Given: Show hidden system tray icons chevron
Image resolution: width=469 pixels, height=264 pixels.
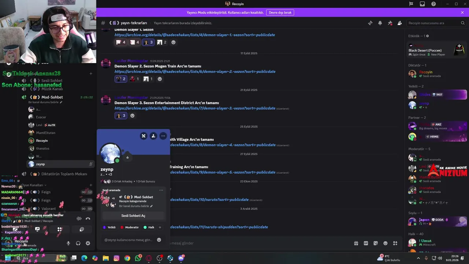Looking at the screenshot, I should (x=418, y=258).
